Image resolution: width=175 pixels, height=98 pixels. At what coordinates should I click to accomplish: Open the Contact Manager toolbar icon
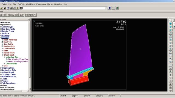click(x=117, y=8)
